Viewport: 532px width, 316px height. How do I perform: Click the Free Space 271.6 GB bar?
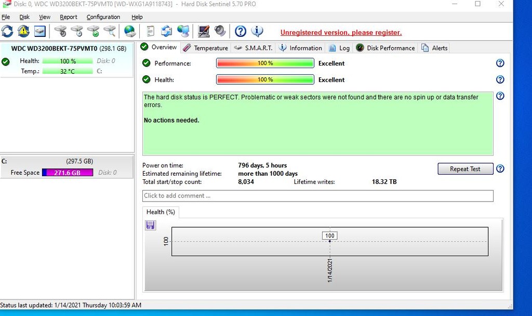tap(68, 173)
